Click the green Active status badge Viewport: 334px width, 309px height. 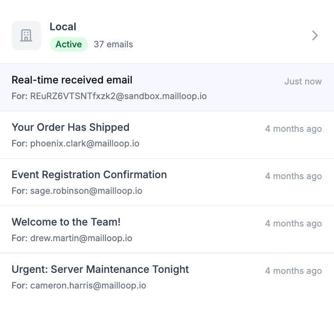68,44
